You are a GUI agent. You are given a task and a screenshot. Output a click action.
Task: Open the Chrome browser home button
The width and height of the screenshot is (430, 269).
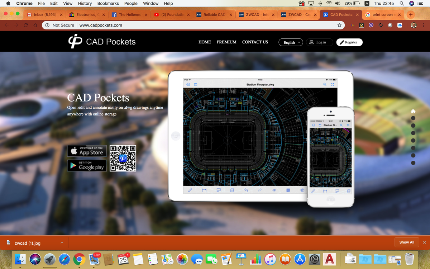coord(35,25)
